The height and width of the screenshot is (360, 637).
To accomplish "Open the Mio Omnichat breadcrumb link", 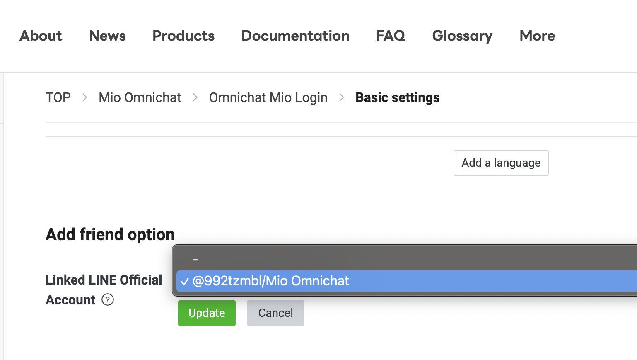I will (x=140, y=97).
